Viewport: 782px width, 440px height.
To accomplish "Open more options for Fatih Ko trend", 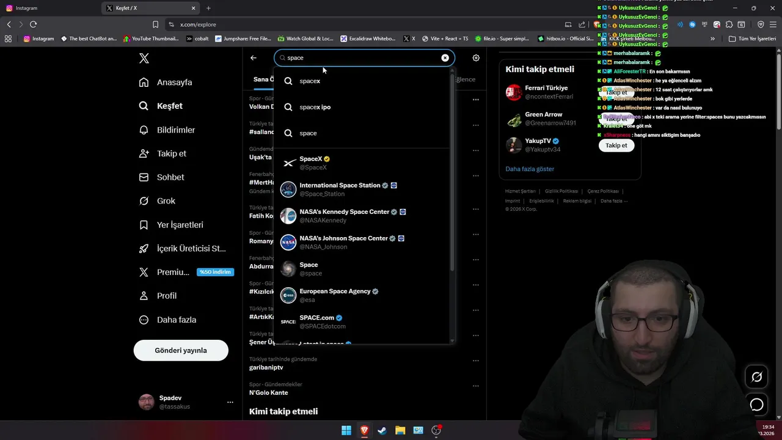I will coord(476,209).
